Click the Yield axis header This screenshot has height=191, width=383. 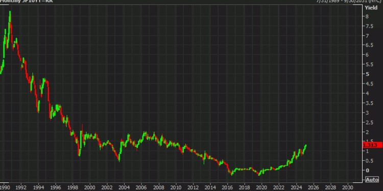371,8
